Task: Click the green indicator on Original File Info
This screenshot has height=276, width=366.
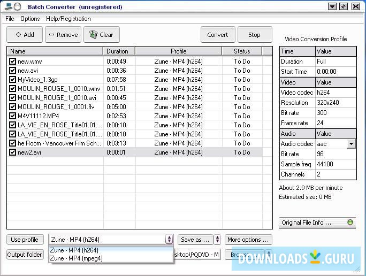Action: [350, 222]
